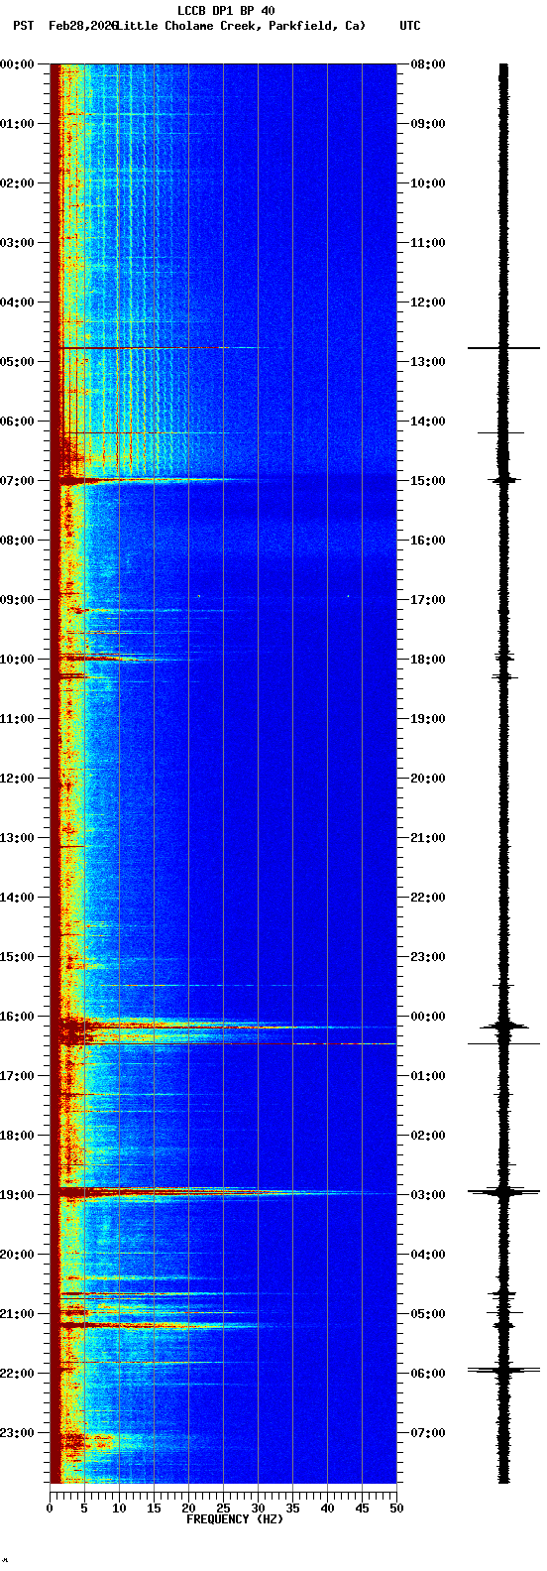Viewport: 547px width, 1571px height.
Task: Pick the UTC axis label 02:00
Action: (x=428, y=1136)
